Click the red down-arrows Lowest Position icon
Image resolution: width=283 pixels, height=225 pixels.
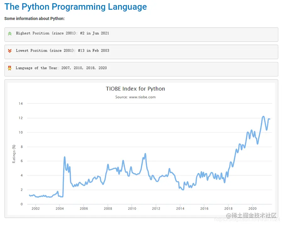click(x=10, y=51)
